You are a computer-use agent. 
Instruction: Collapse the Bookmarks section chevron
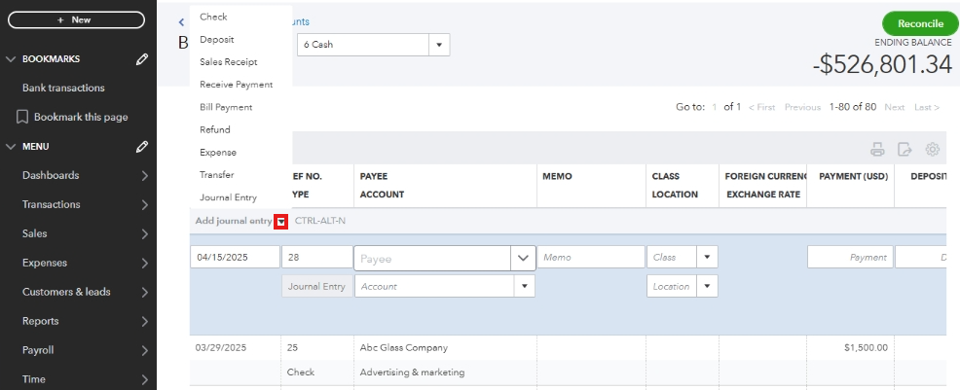click(x=12, y=59)
